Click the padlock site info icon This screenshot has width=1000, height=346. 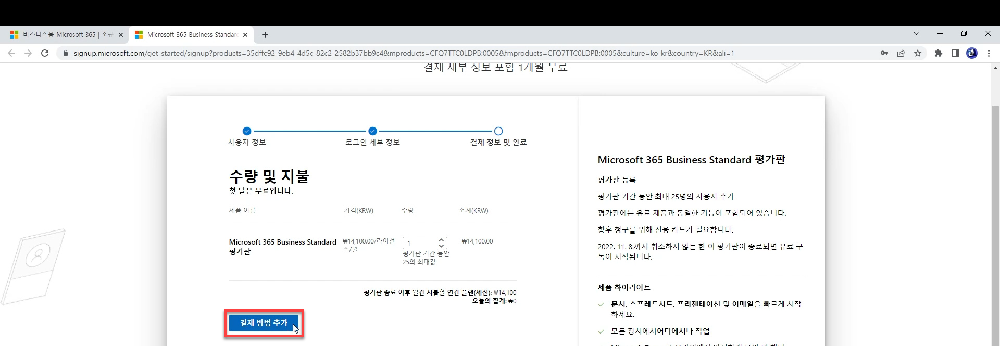coord(66,53)
